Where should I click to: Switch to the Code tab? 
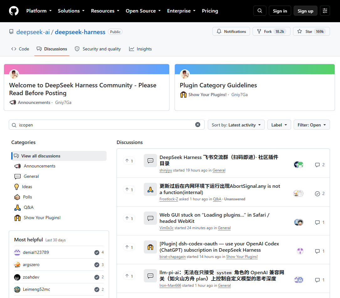click(20, 49)
